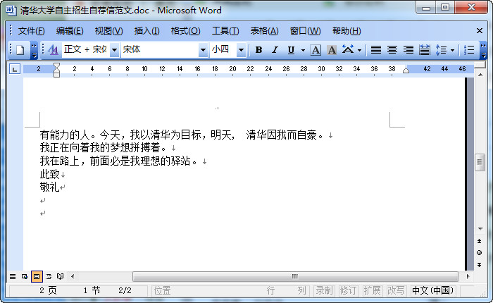Click the horizontal scroll left arrow
The image size is (493, 303).
[73, 276]
